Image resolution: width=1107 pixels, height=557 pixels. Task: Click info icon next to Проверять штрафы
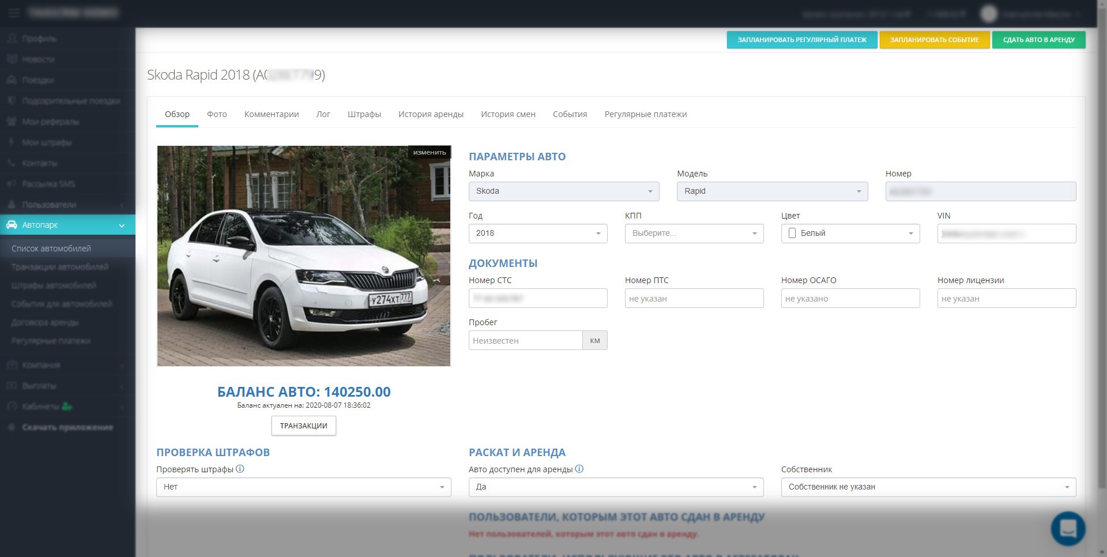[240, 469]
